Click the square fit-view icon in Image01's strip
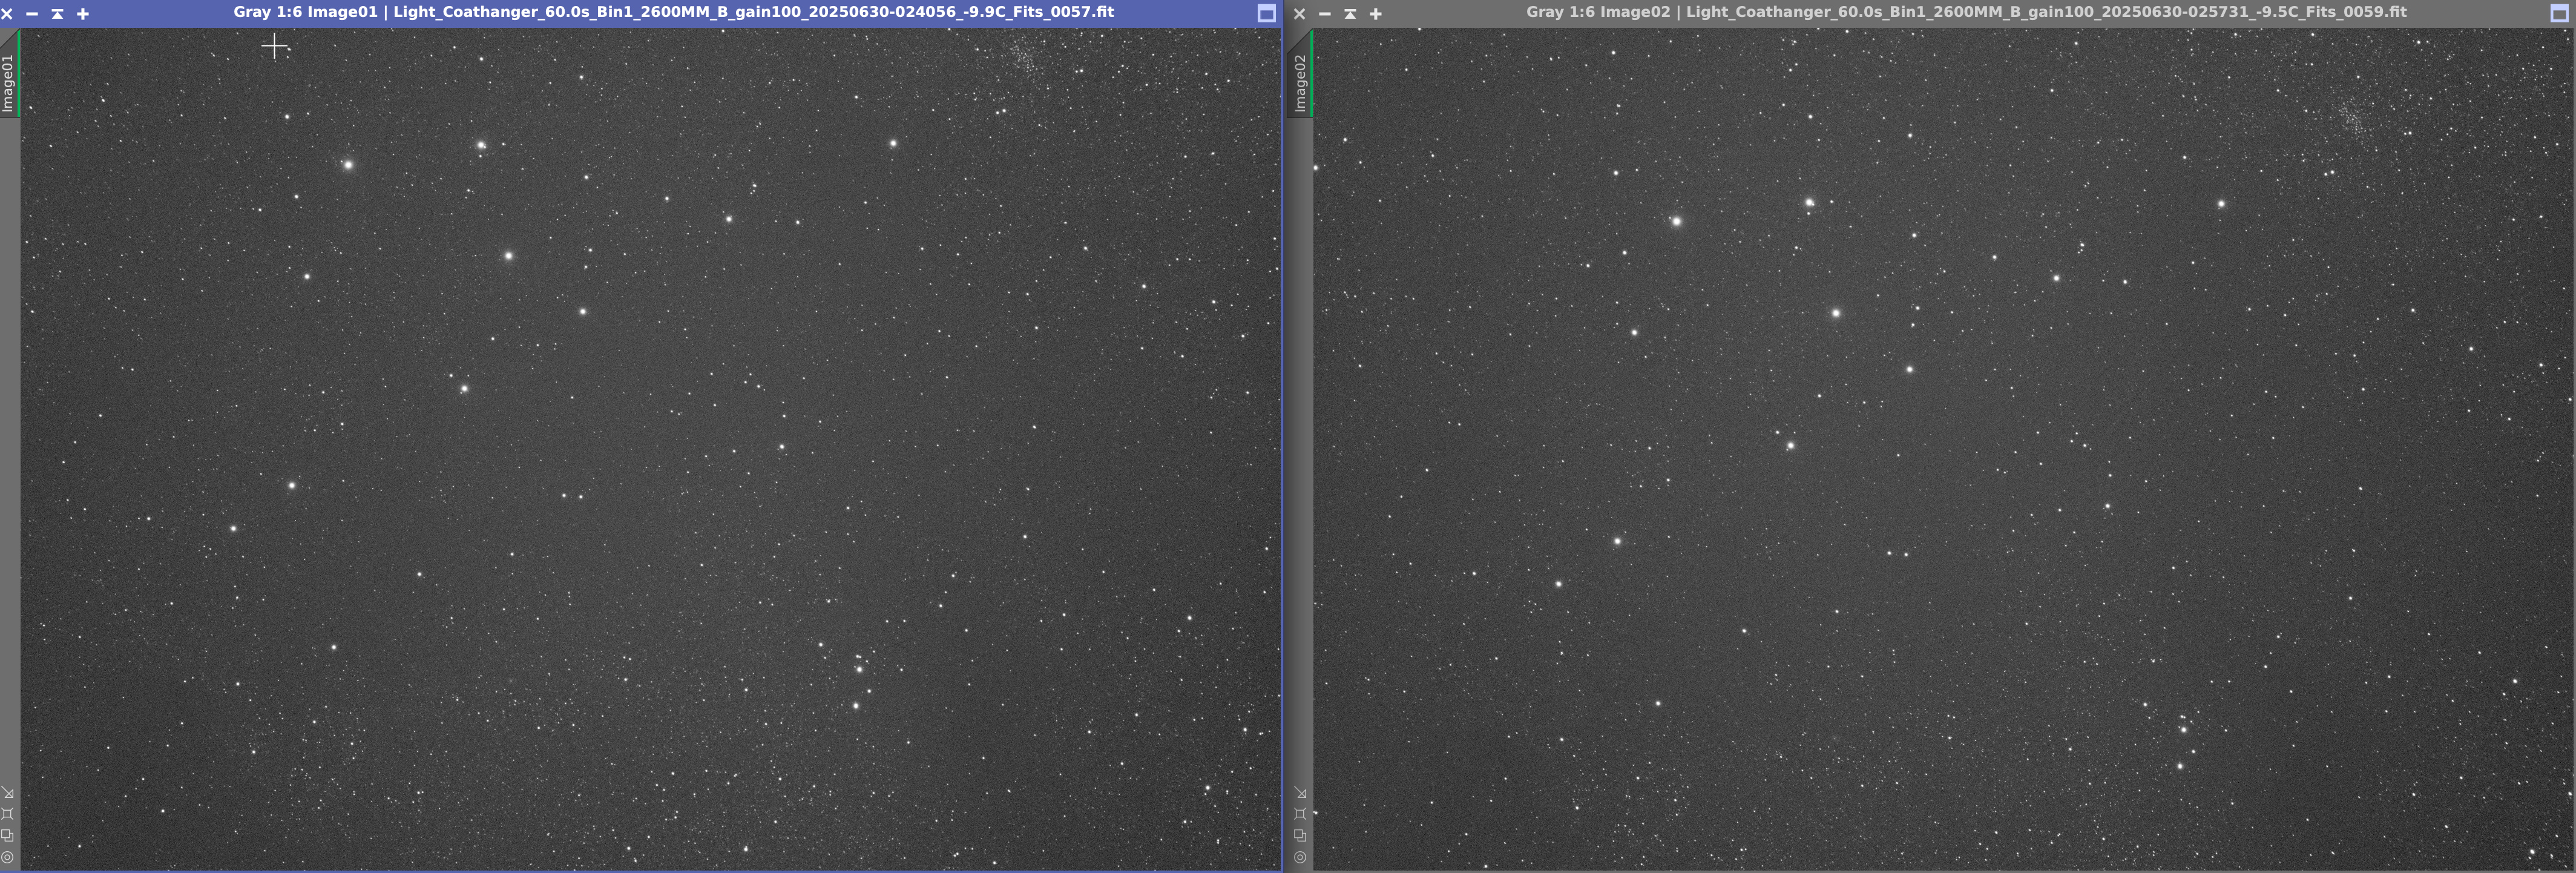This screenshot has width=2576, height=873. tap(8, 814)
